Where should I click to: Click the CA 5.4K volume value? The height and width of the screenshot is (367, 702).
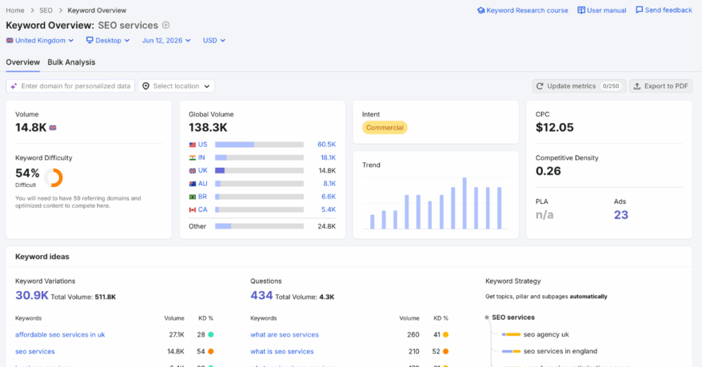click(328, 210)
